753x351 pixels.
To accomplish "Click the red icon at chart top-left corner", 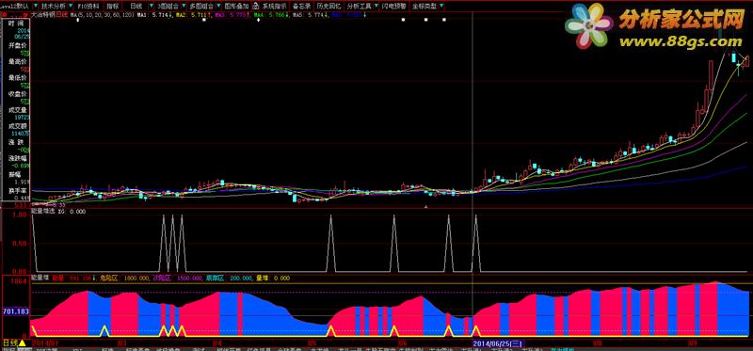I will pyautogui.click(x=5, y=15).
